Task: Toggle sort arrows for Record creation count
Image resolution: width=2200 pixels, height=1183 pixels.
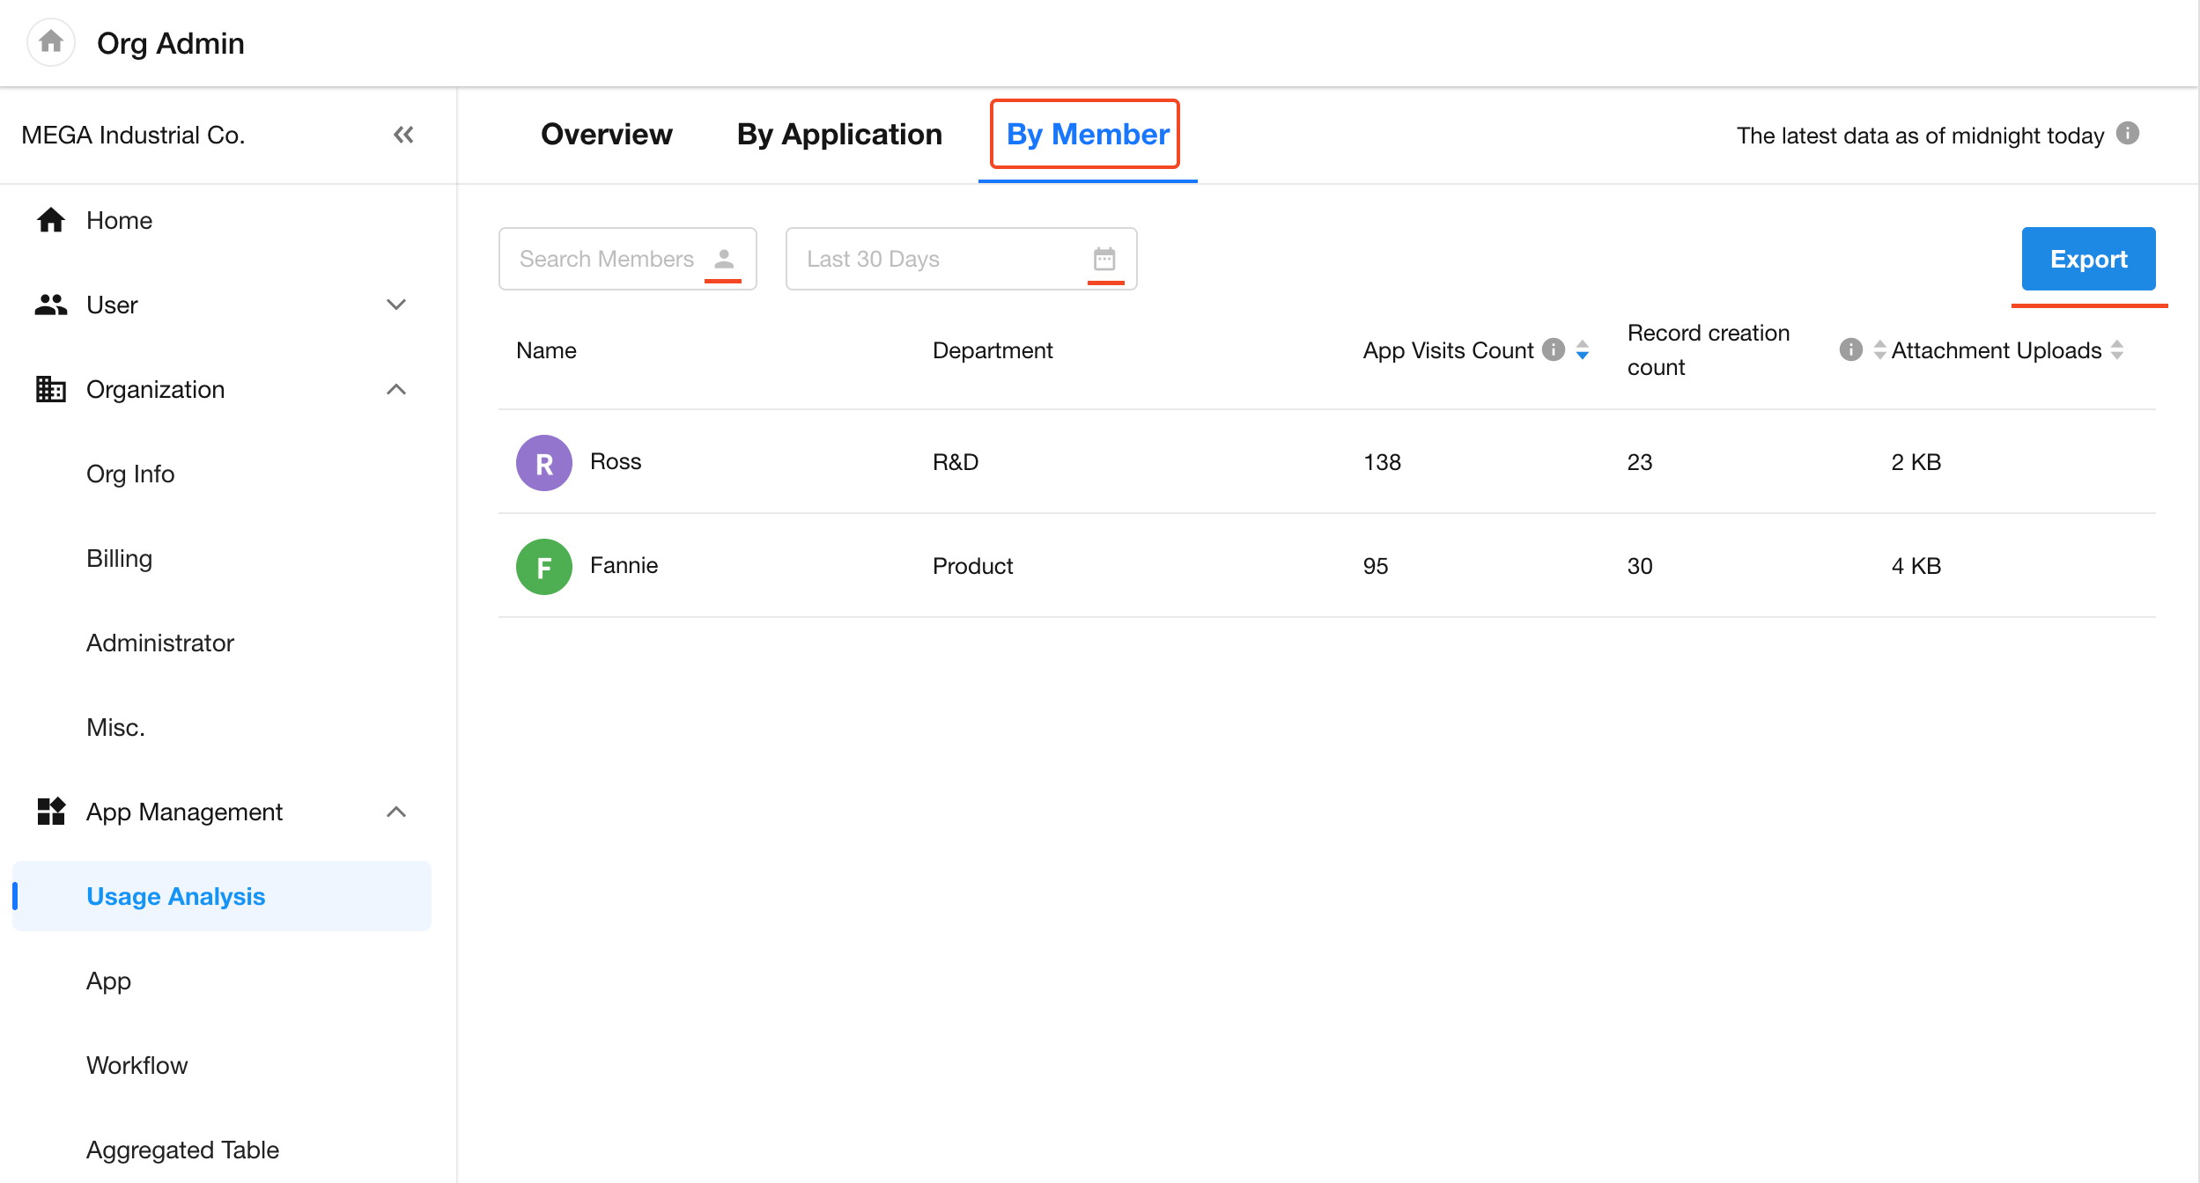Action: (x=1879, y=350)
